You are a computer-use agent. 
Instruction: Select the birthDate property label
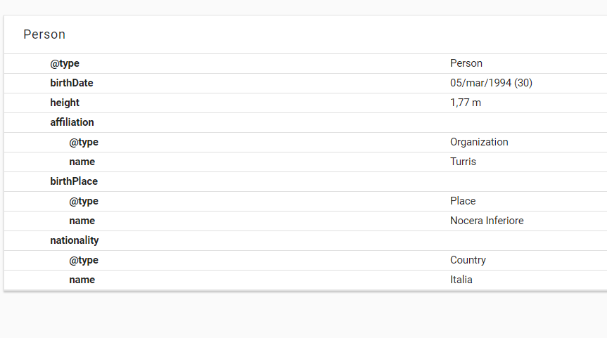tap(72, 83)
